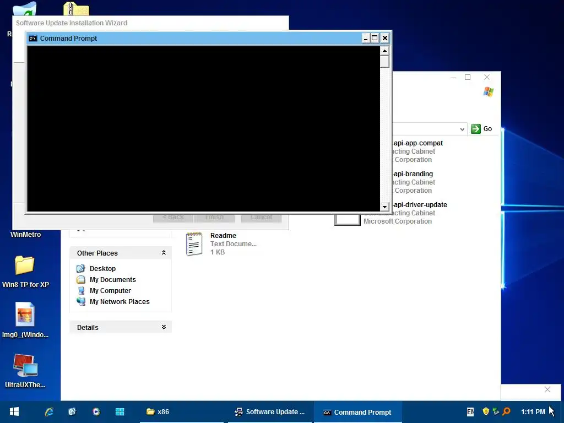Screen dimensions: 564x423
Task: Click Command Prompt scrollbar up arrow
Action: pos(384,51)
